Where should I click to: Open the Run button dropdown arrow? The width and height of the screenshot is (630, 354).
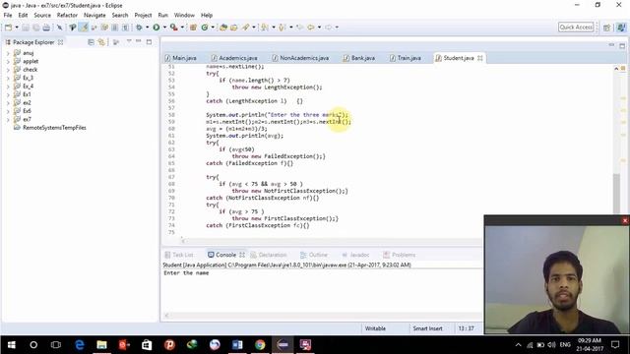[x=164, y=28]
